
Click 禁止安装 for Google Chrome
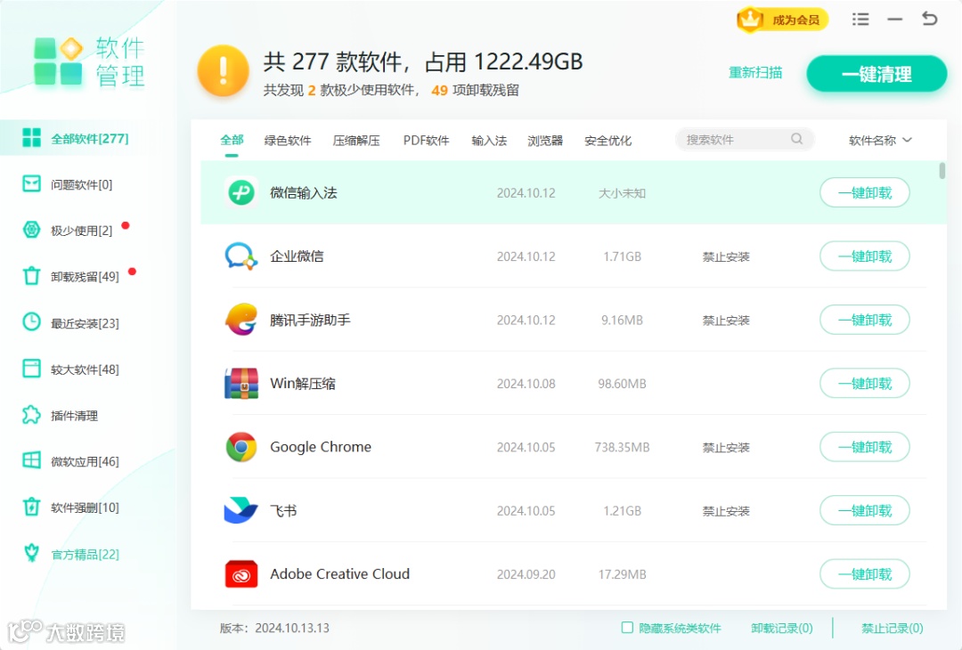(726, 447)
